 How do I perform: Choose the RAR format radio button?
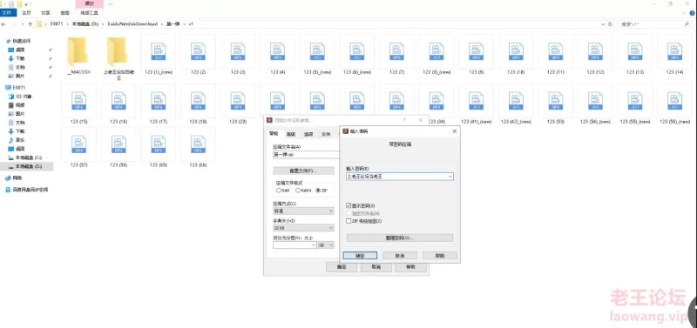[278, 190]
